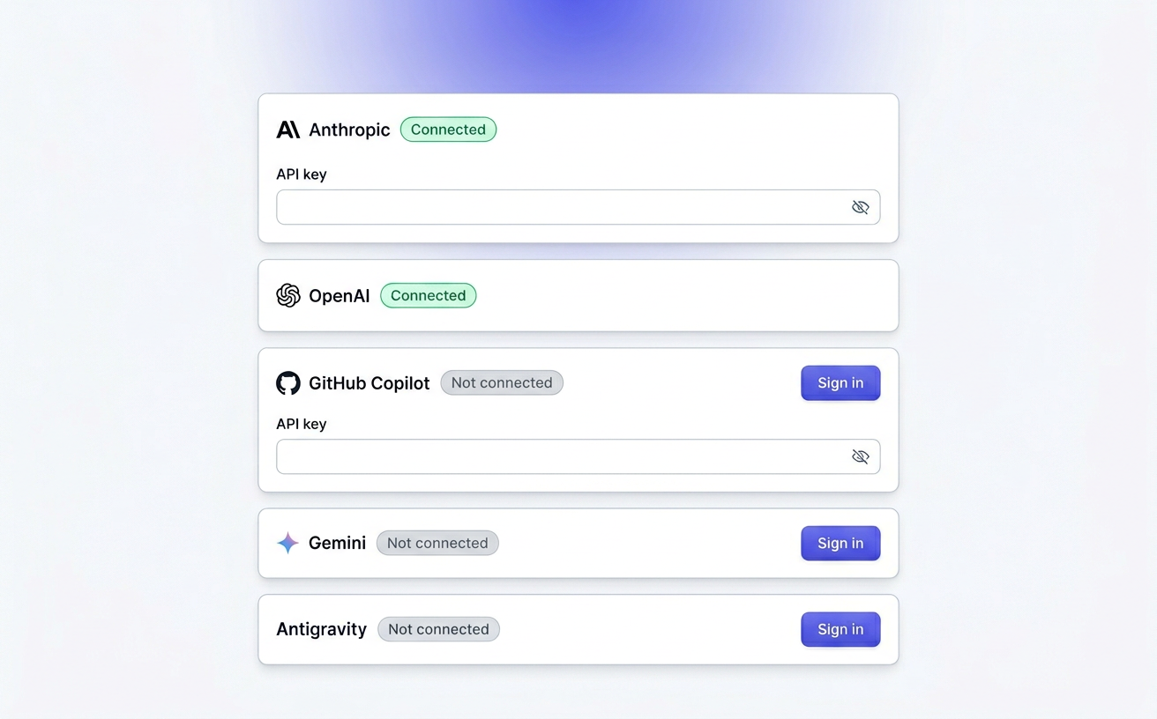Click the Not connected badge for Gemini
The width and height of the screenshot is (1157, 719).
tap(437, 543)
